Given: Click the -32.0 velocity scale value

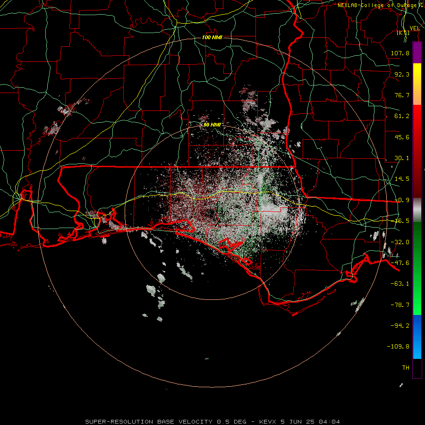Looking at the screenshot, I should click(400, 242).
